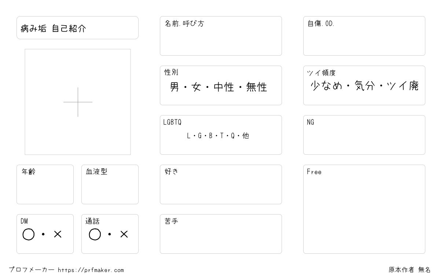Screen dimensions: 440x275
Task: Click inside the large Free box
Action: [x=364, y=209]
